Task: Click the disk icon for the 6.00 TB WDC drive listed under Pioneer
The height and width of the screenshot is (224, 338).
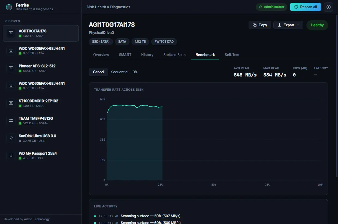Action: point(11,86)
